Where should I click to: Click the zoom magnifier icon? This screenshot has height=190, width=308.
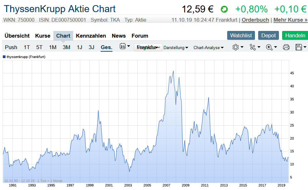(x=269, y=47)
